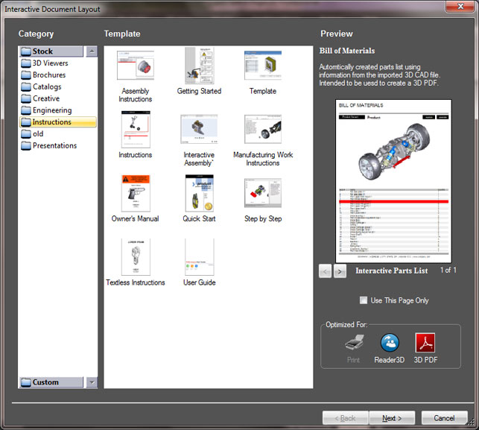Select Manufacturing Work Instructions template

[x=262, y=130]
